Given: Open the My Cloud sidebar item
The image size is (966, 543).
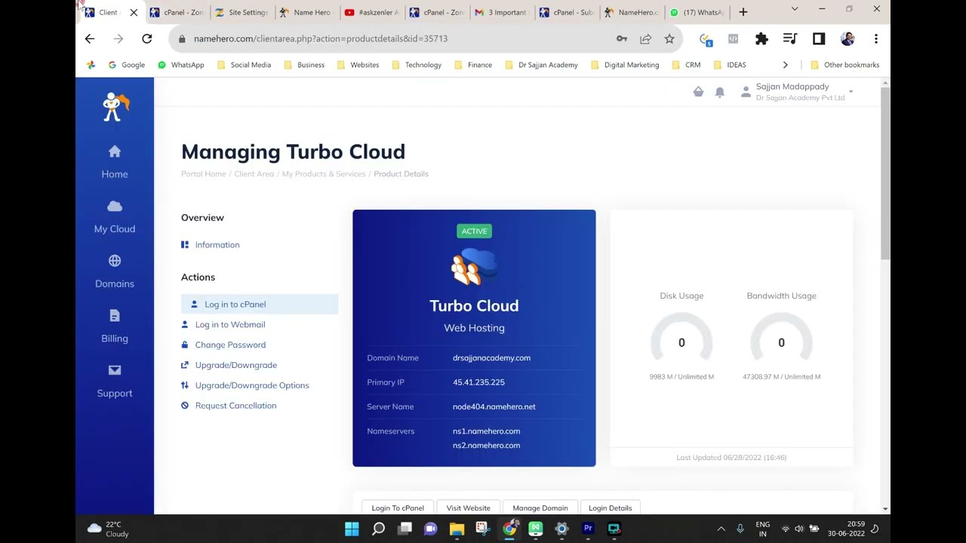Looking at the screenshot, I should coord(115,217).
